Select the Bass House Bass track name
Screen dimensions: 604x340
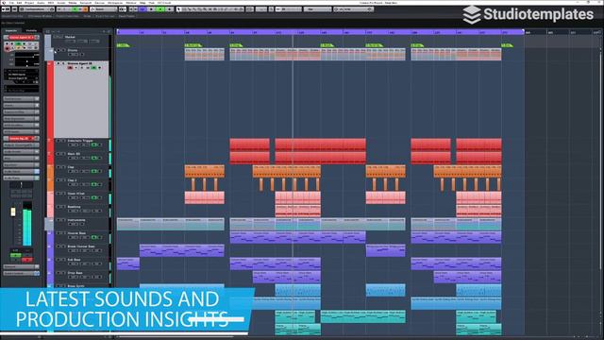[81, 246]
